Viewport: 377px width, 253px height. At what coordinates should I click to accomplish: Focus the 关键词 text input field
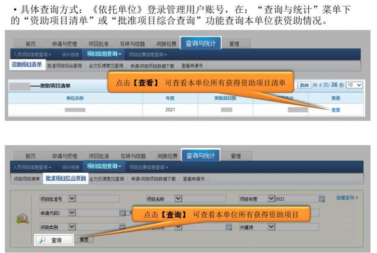[297, 227]
